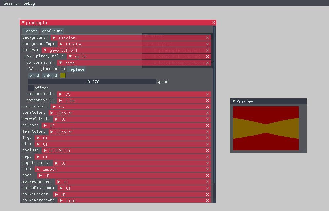This screenshot has height=211, width=329.
Task: Toggle the offset checkbox
Action: (x=31, y=88)
